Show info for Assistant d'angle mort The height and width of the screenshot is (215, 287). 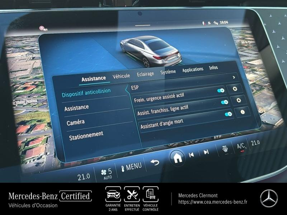(242, 112)
